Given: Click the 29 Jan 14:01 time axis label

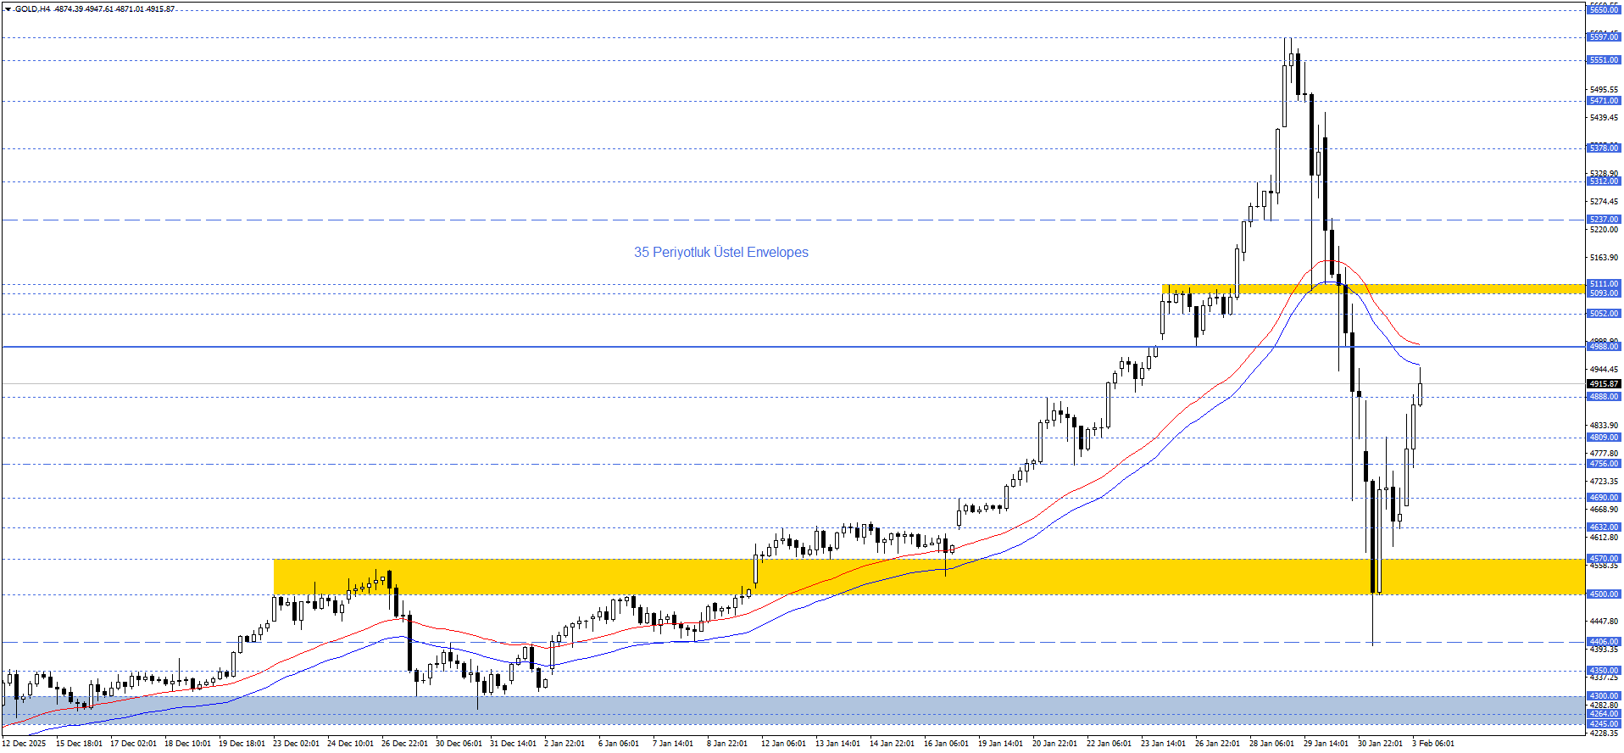Looking at the screenshot, I should click(1326, 744).
